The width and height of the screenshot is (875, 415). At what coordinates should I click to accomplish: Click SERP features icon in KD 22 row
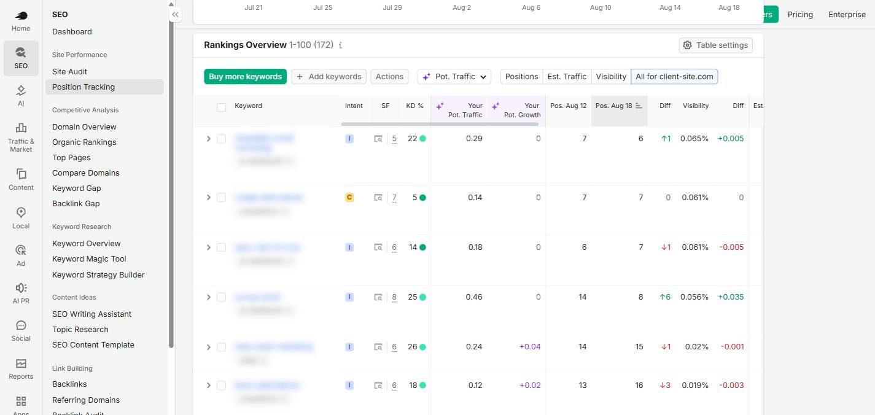(378, 139)
